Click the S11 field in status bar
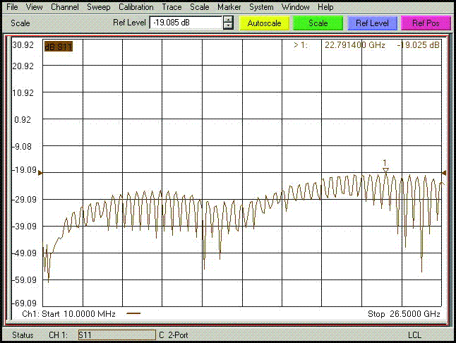The width and height of the screenshot is (456, 343). pyautogui.click(x=117, y=335)
